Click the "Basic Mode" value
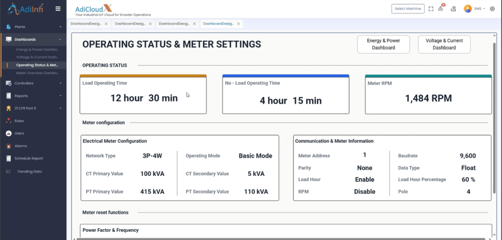This screenshot has height=240, width=502. point(255,156)
